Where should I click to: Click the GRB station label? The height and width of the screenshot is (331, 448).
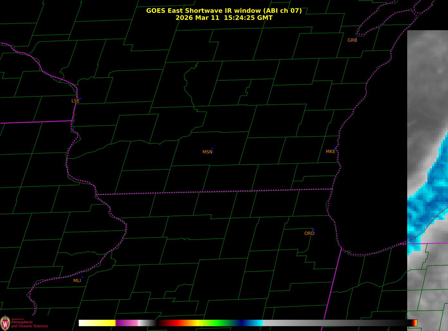[x=352, y=40]
